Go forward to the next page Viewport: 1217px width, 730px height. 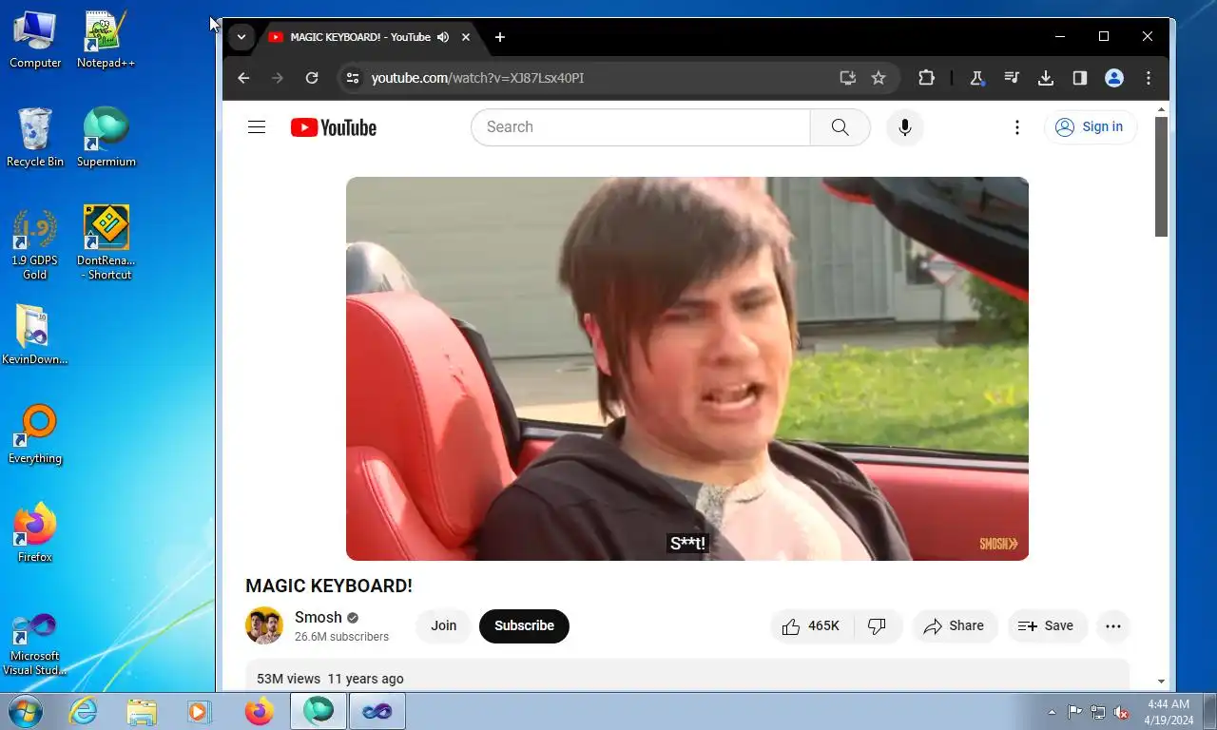[x=278, y=78]
